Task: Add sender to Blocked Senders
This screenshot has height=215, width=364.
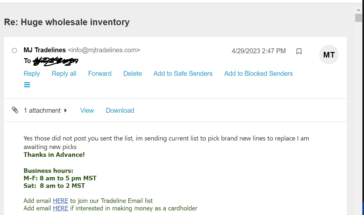Action: (259, 74)
